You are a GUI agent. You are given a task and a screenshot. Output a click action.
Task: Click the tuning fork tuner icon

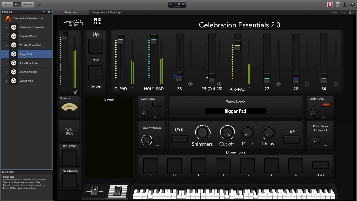(x=39, y=4)
